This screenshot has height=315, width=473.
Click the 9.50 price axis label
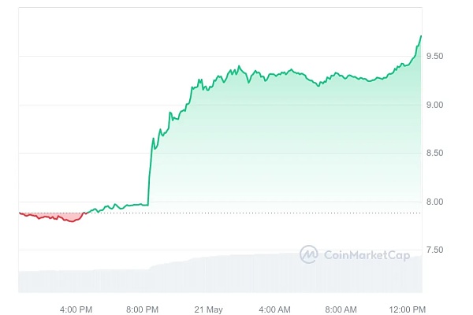tap(436, 56)
